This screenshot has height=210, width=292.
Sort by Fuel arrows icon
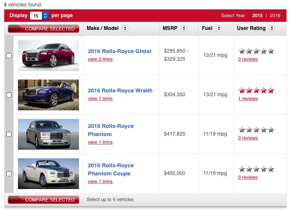point(219,28)
